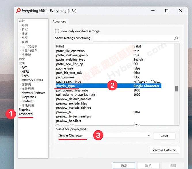Select 快捷键 in the options tree
192x169 pixels.
(x=26, y=55)
